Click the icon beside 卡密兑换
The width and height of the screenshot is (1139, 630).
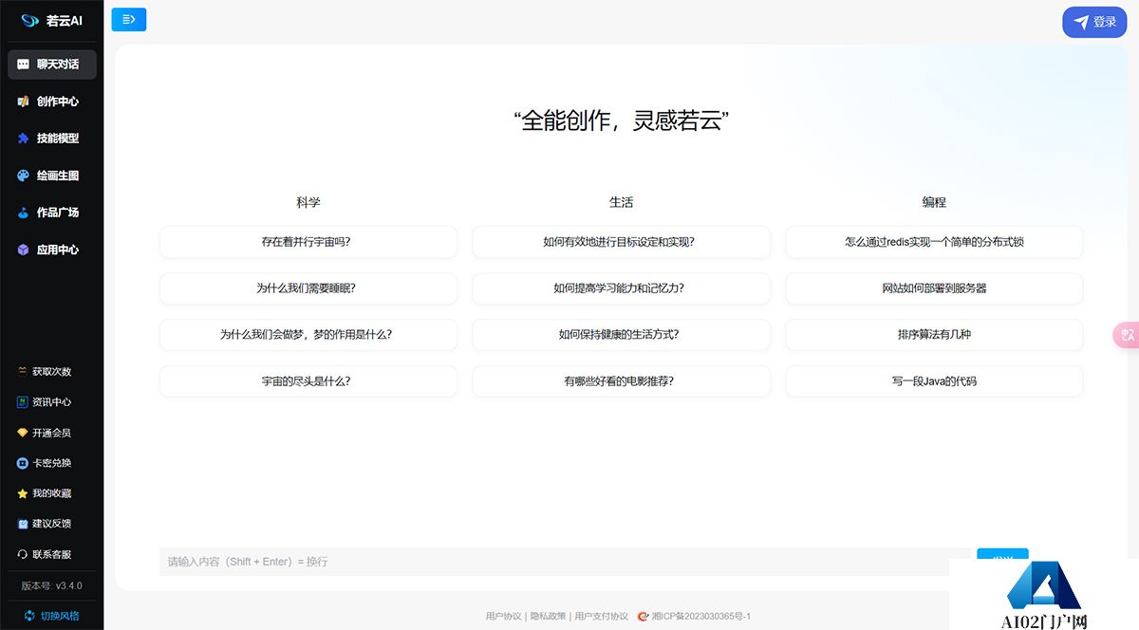click(x=22, y=463)
